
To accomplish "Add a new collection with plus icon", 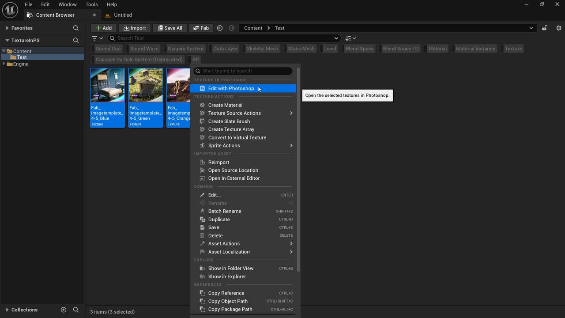I will point(64,310).
